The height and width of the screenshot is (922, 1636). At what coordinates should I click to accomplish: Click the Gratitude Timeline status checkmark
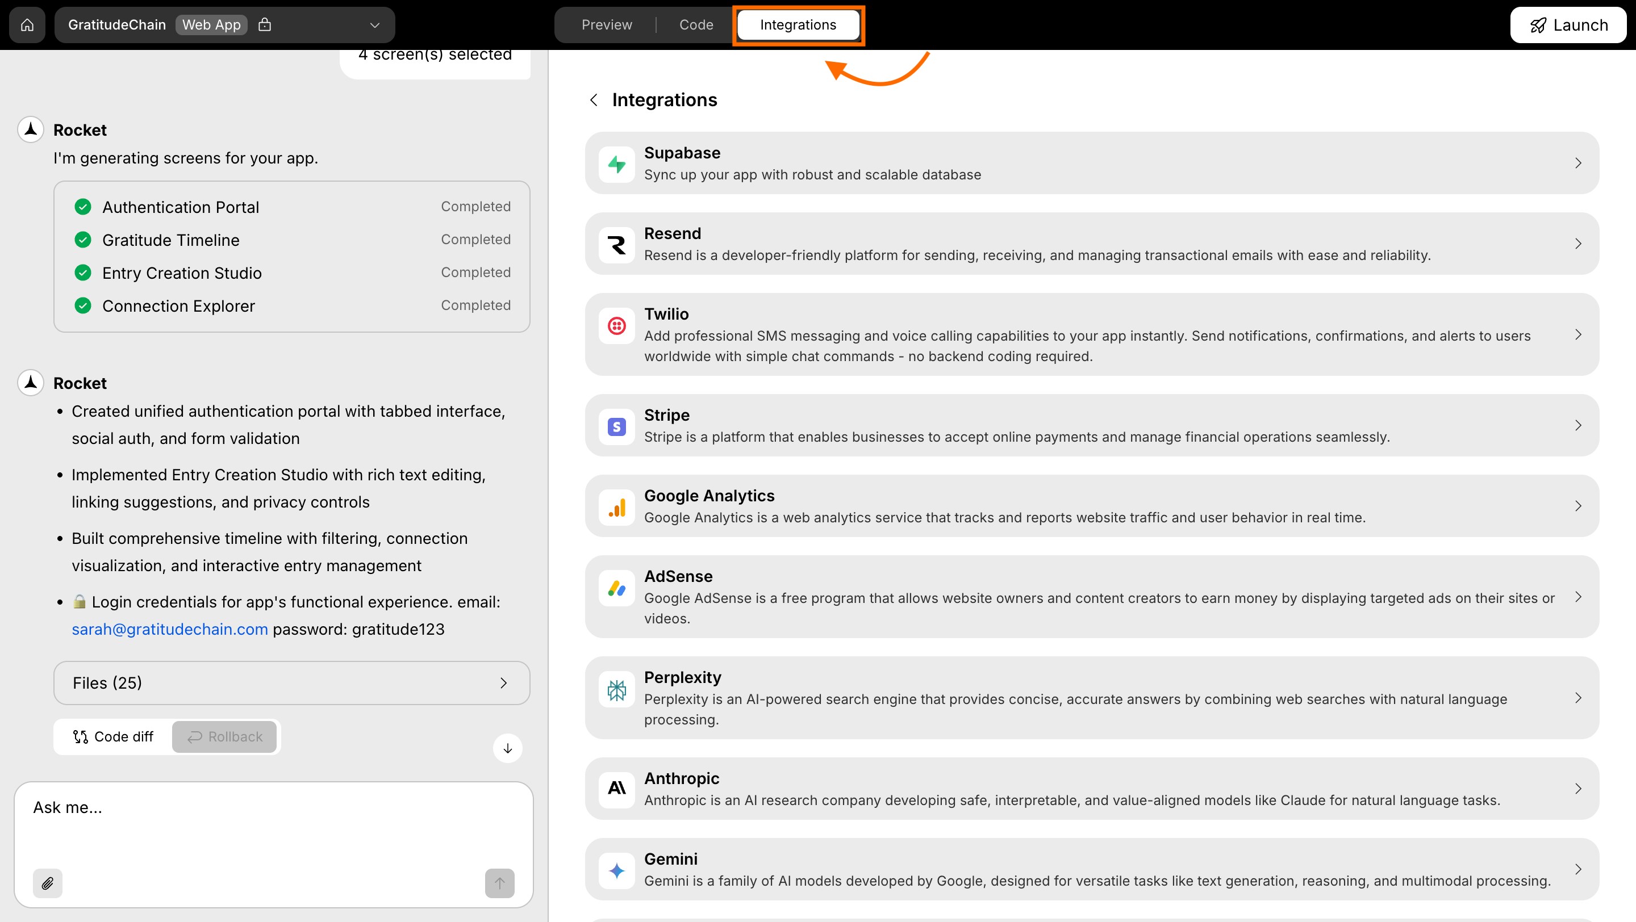click(83, 239)
